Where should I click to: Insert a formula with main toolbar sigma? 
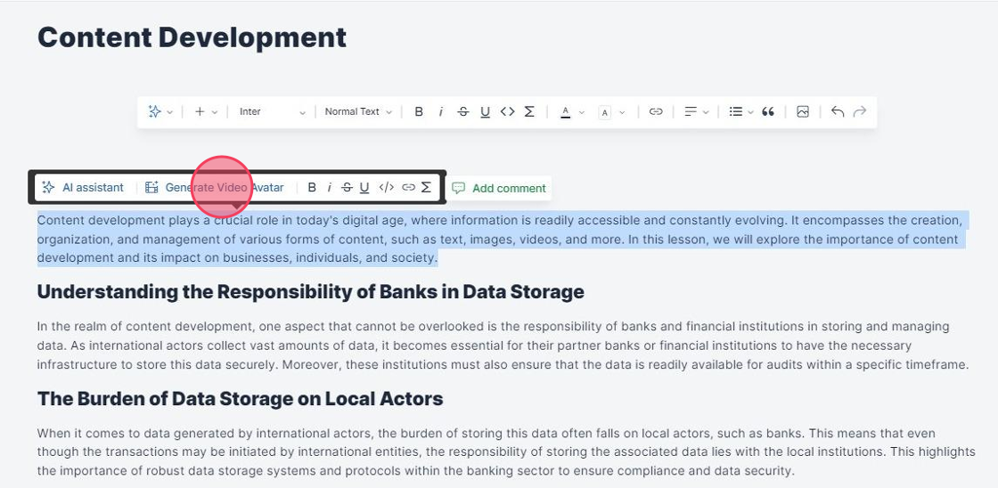point(529,112)
